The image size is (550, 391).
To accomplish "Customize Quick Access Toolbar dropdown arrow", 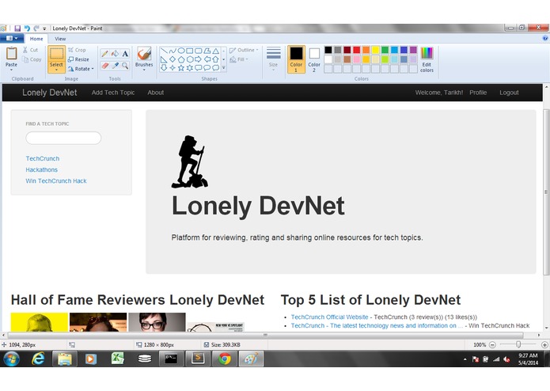I will 44,28.
